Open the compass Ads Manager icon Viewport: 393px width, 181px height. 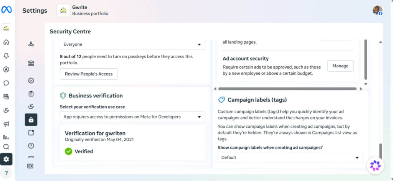(x=6, y=69)
